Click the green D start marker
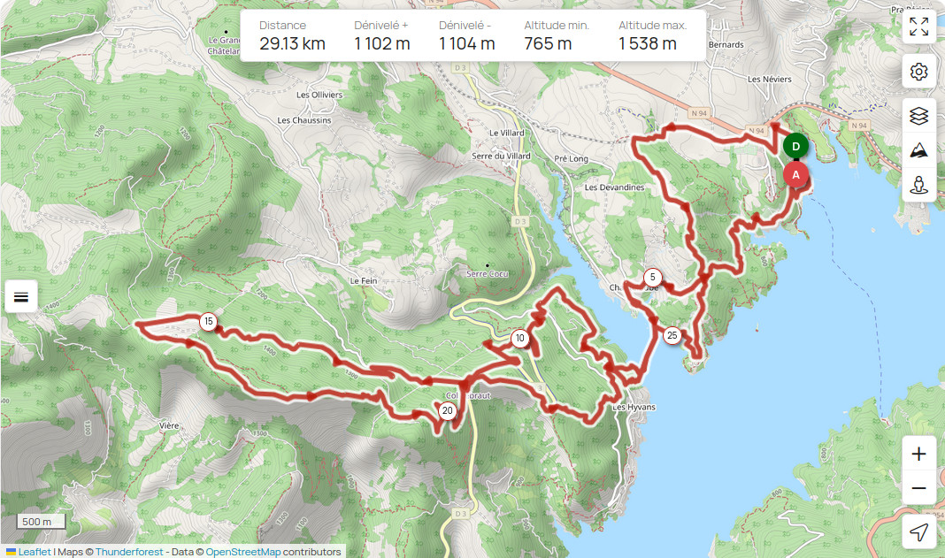Screen dimensions: 945x558 click(795, 147)
